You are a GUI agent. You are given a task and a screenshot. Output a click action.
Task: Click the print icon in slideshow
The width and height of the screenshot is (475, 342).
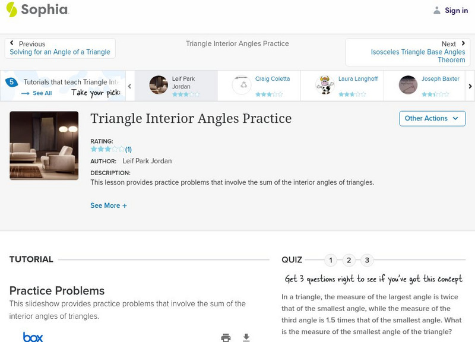[226, 337]
